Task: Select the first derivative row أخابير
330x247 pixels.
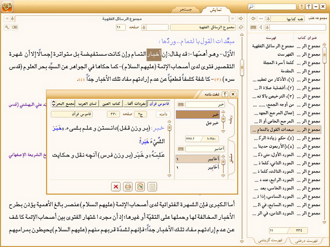Action: [197, 159]
